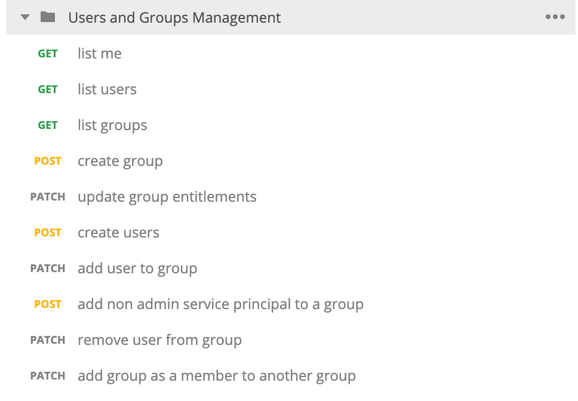Click the PATCH badge beside 'update group entitlements'
This screenshot has height=401, width=578.
tap(48, 197)
